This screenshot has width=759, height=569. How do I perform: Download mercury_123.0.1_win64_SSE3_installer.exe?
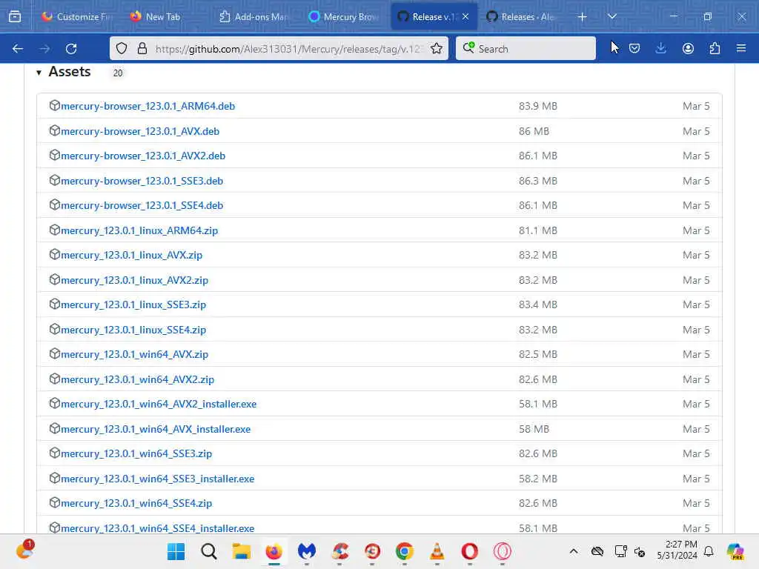pyautogui.click(x=158, y=479)
